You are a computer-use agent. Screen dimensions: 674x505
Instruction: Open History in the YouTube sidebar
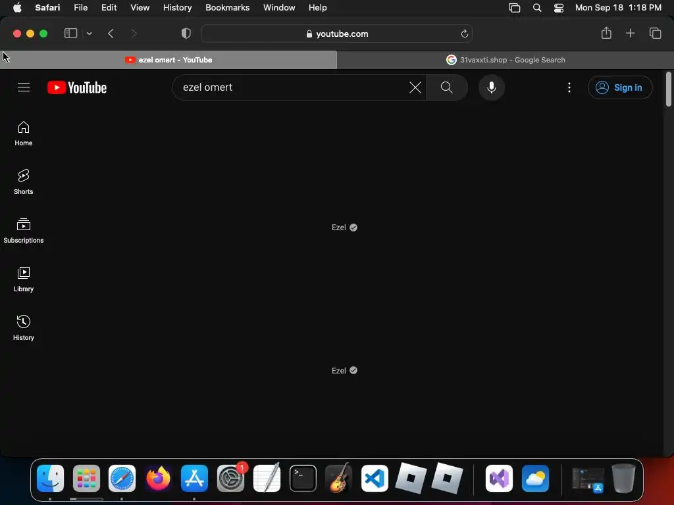click(24, 328)
